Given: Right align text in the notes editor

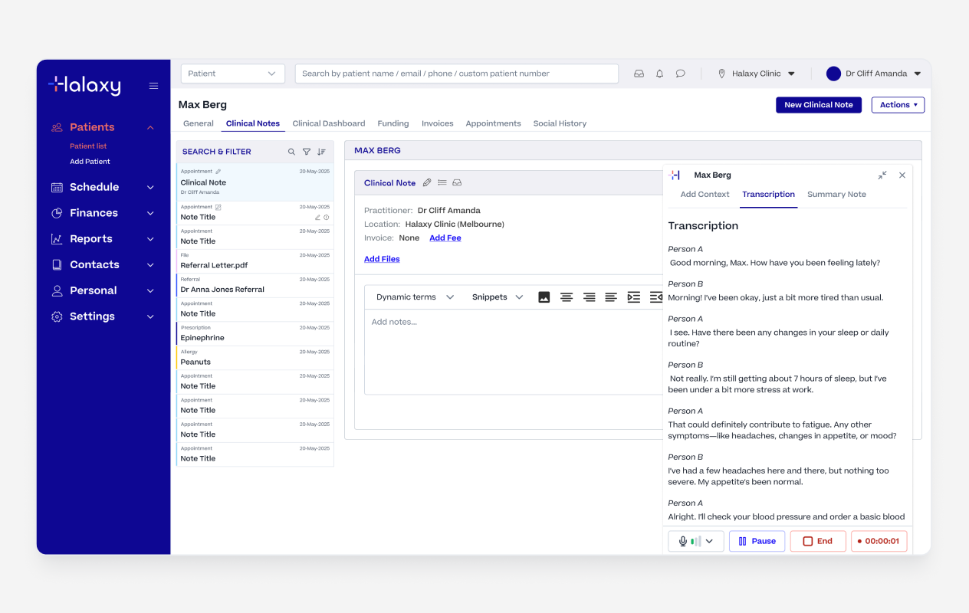Looking at the screenshot, I should click(589, 297).
